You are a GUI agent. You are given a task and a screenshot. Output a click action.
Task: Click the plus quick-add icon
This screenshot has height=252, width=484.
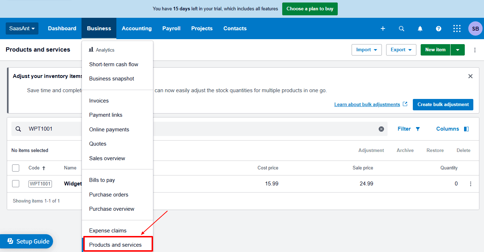click(x=383, y=28)
